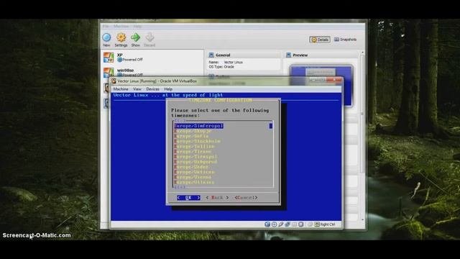Viewport: 460px width, 259px height.
Task: Select the Europe/Sofia timezone
Action: tap(191, 136)
